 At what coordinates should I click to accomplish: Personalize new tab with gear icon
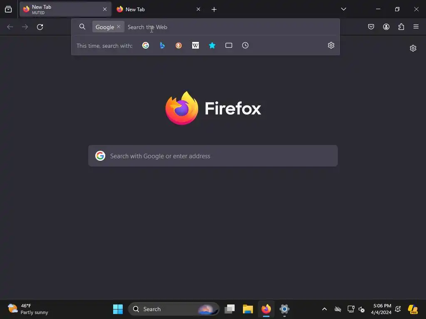point(413,48)
